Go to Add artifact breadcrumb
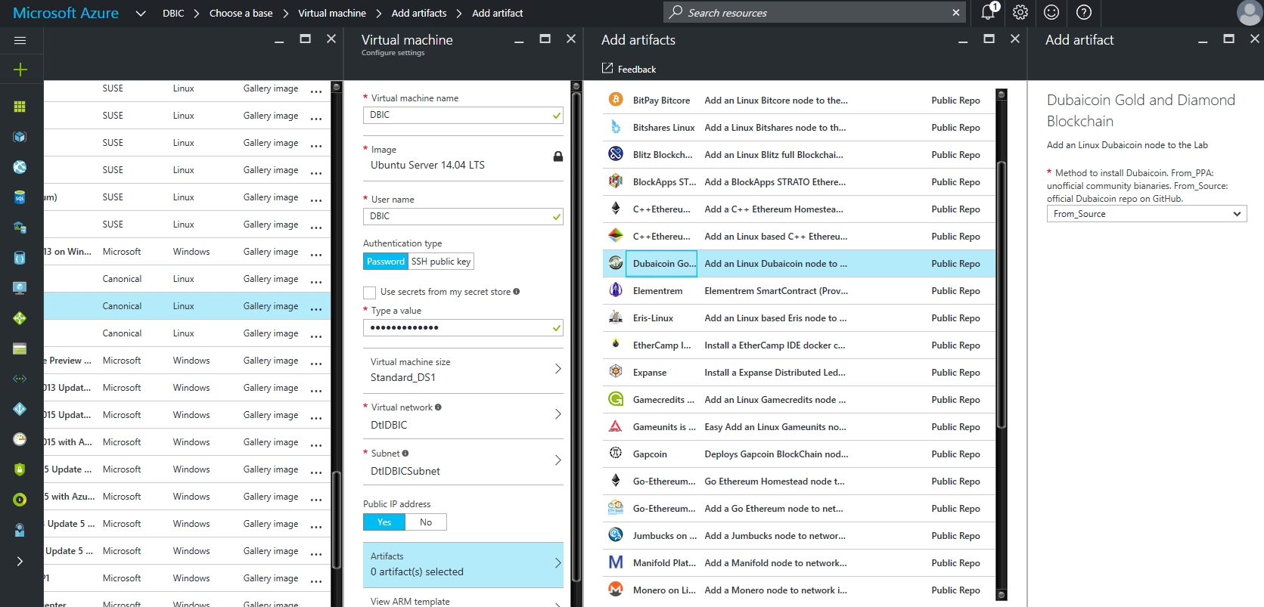This screenshot has width=1264, height=607. coord(497,13)
